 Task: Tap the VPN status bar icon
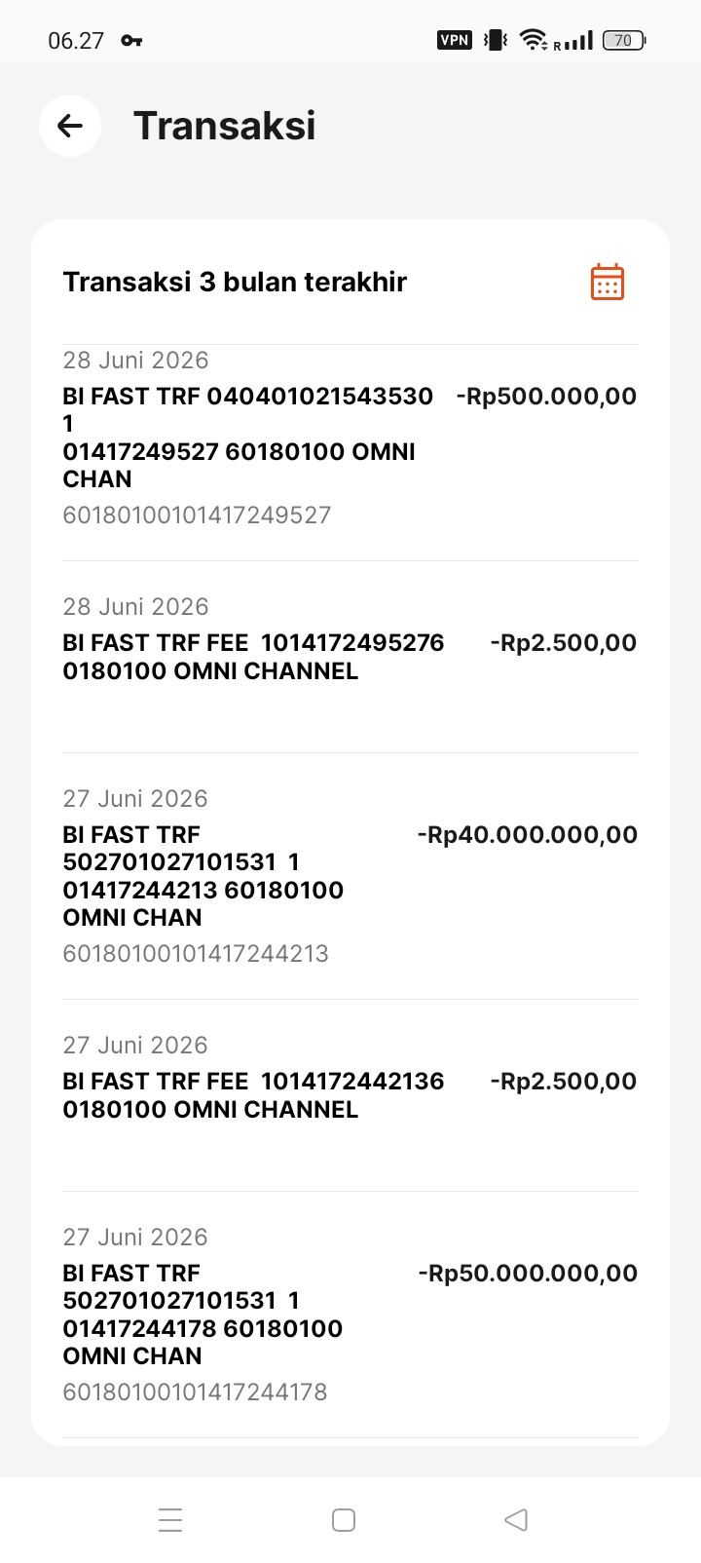tap(455, 40)
